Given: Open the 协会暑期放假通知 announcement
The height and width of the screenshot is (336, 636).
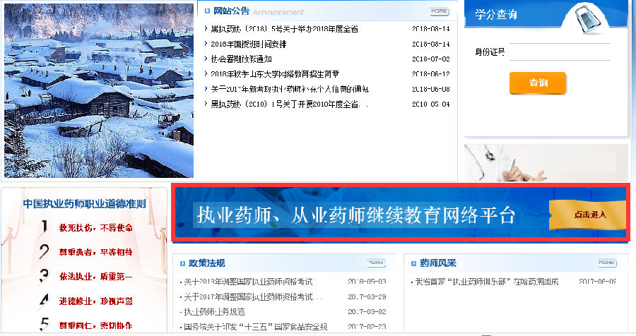Looking at the screenshot, I should [241, 59].
